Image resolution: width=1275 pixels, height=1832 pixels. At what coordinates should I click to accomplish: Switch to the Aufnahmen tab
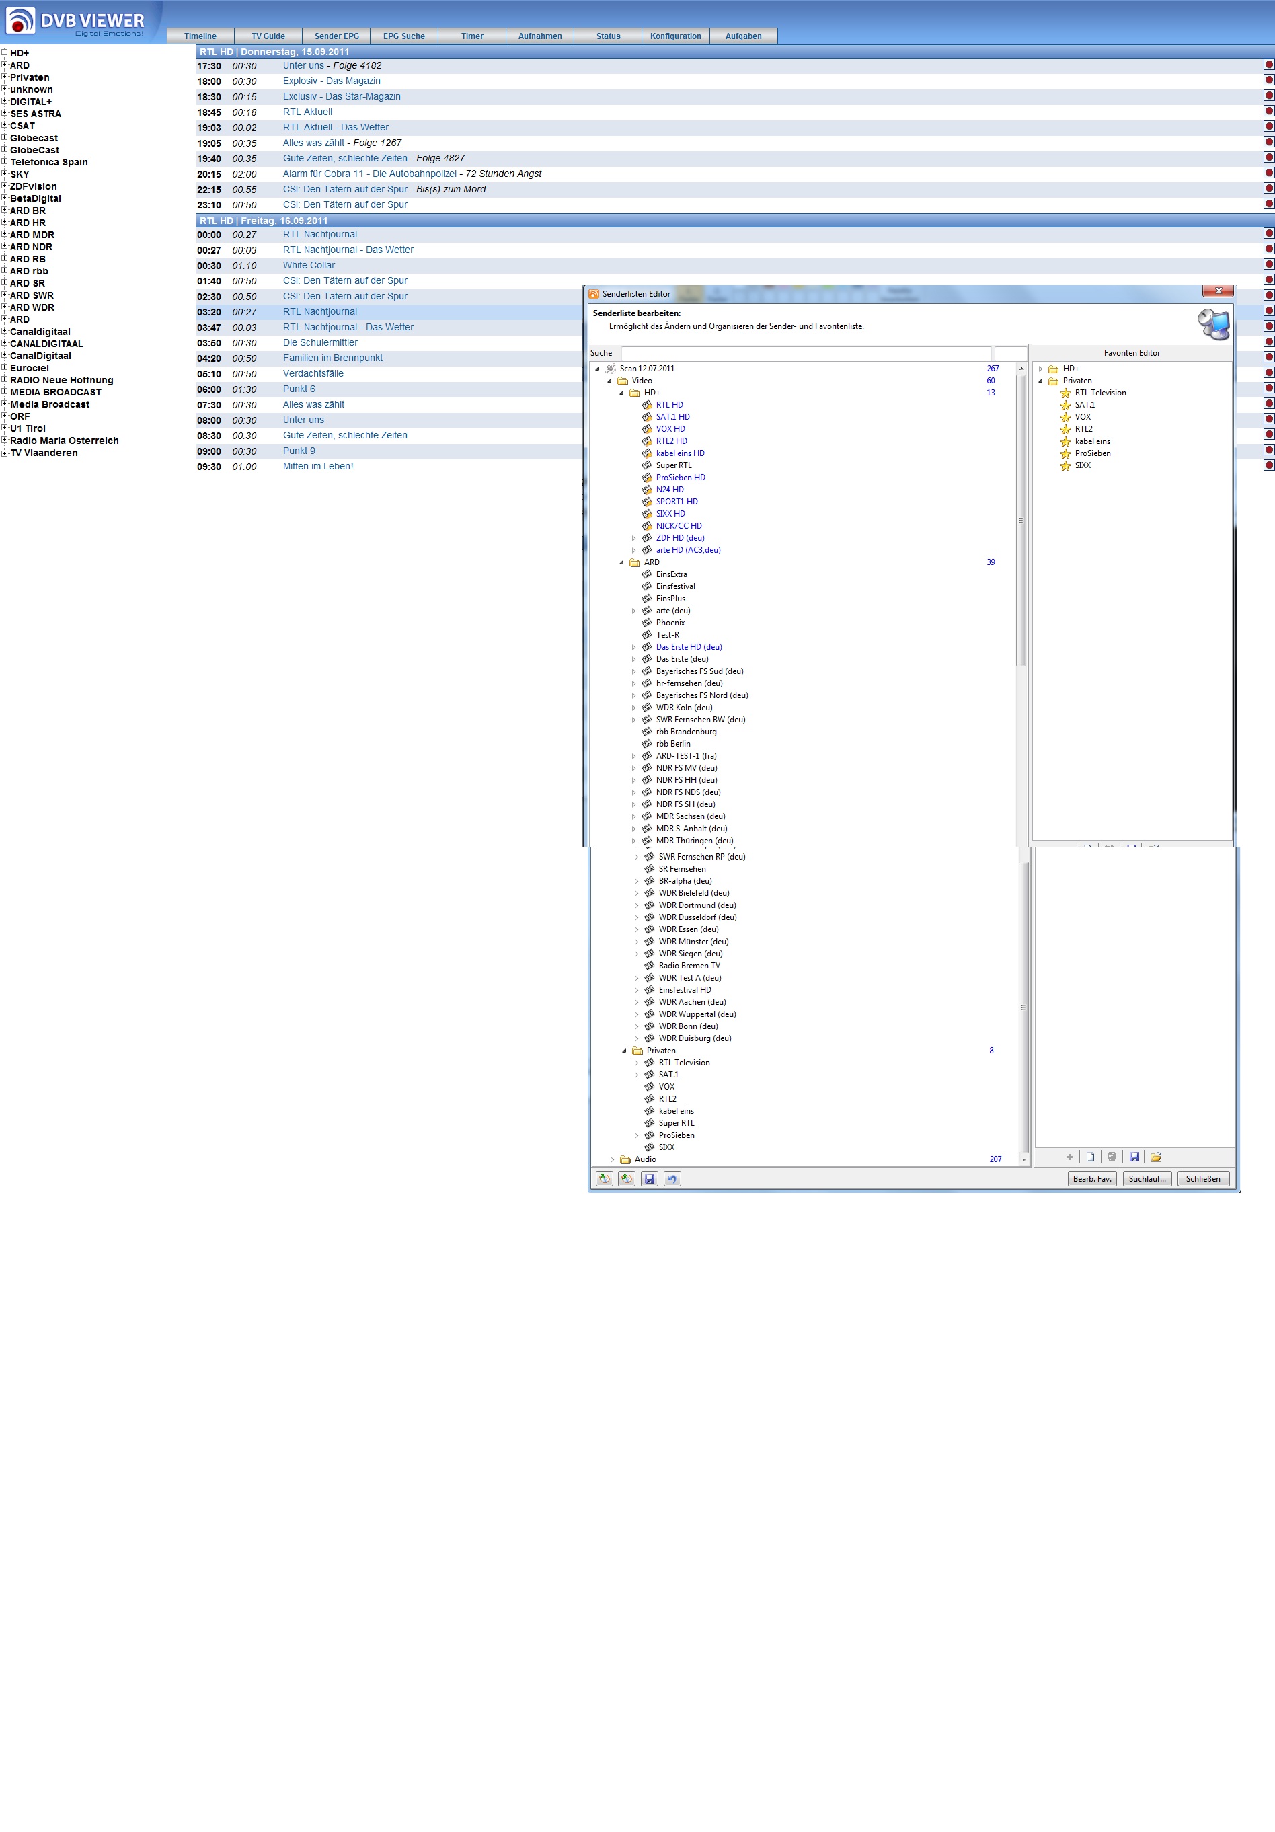coord(539,36)
